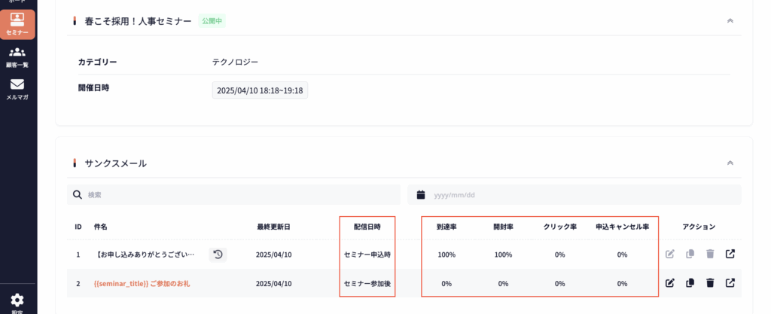Image resolution: width=771 pixels, height=314 pixels.
Task: Go to 顧客一覧 customer list in sidebar
Action: [x=17, y=56]
